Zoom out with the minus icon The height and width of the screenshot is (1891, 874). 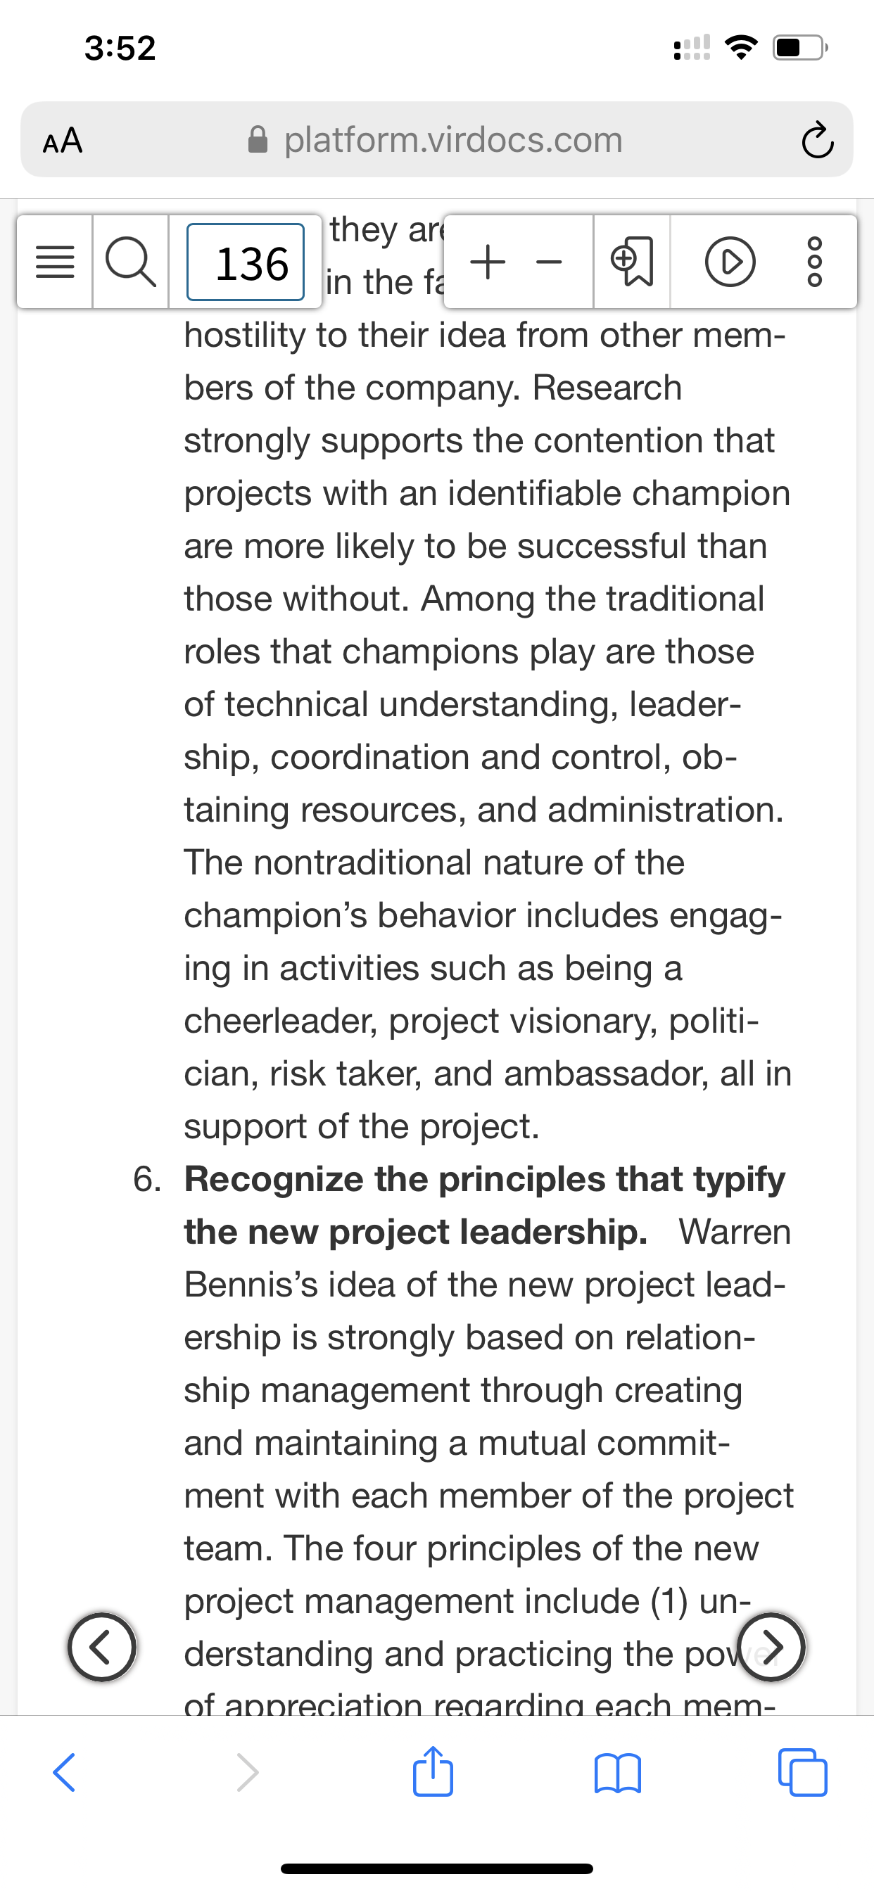[548, 262]
